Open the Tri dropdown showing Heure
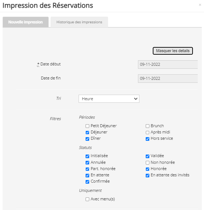 [109, 99]
